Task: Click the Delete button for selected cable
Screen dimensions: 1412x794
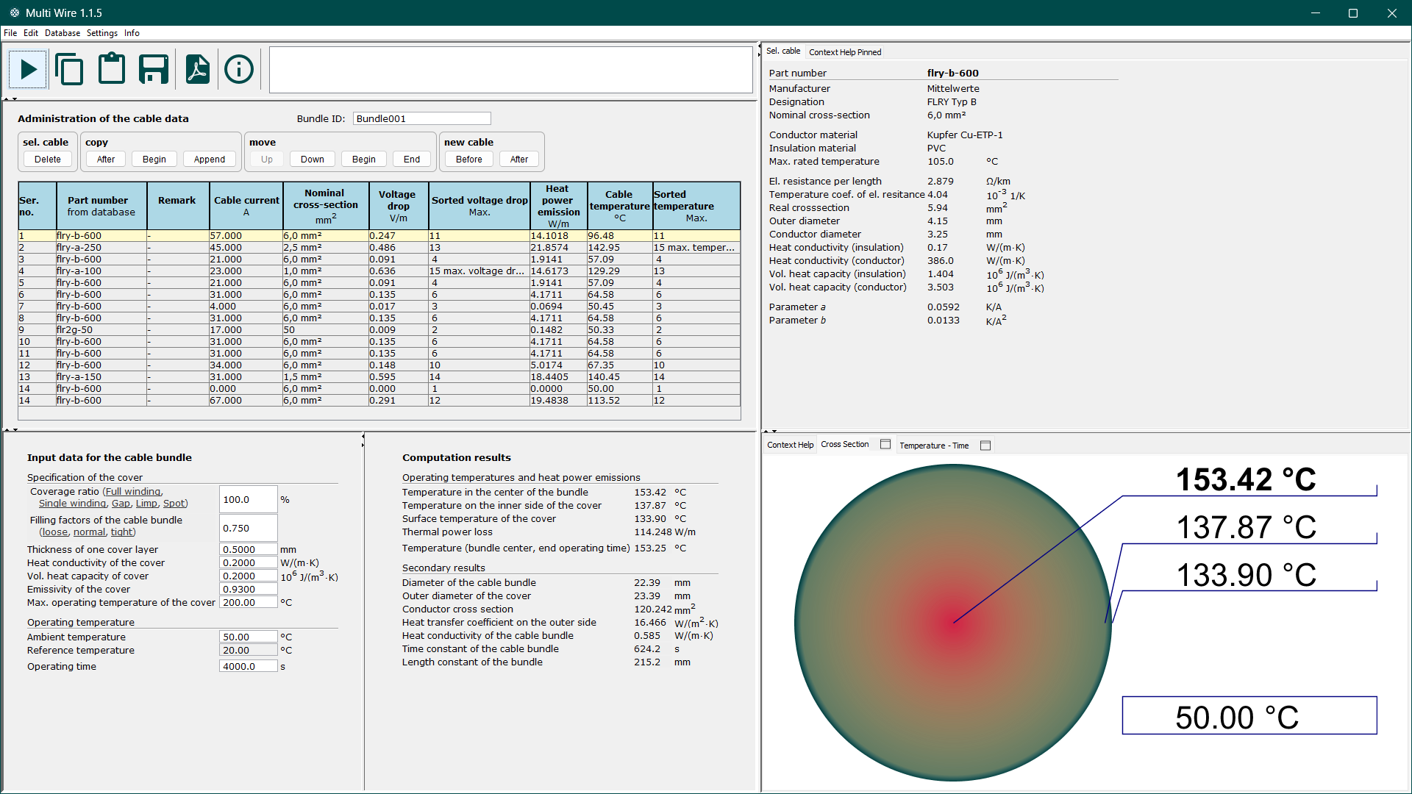Action: pos(48,159)
